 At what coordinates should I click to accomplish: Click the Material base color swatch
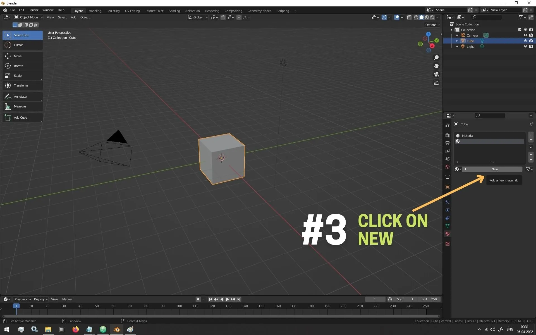[458, 135]
